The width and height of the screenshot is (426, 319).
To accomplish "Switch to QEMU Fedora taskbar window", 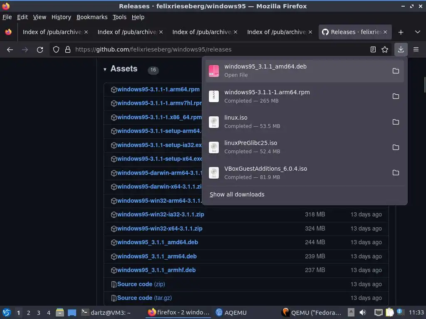I will (311, 312).
